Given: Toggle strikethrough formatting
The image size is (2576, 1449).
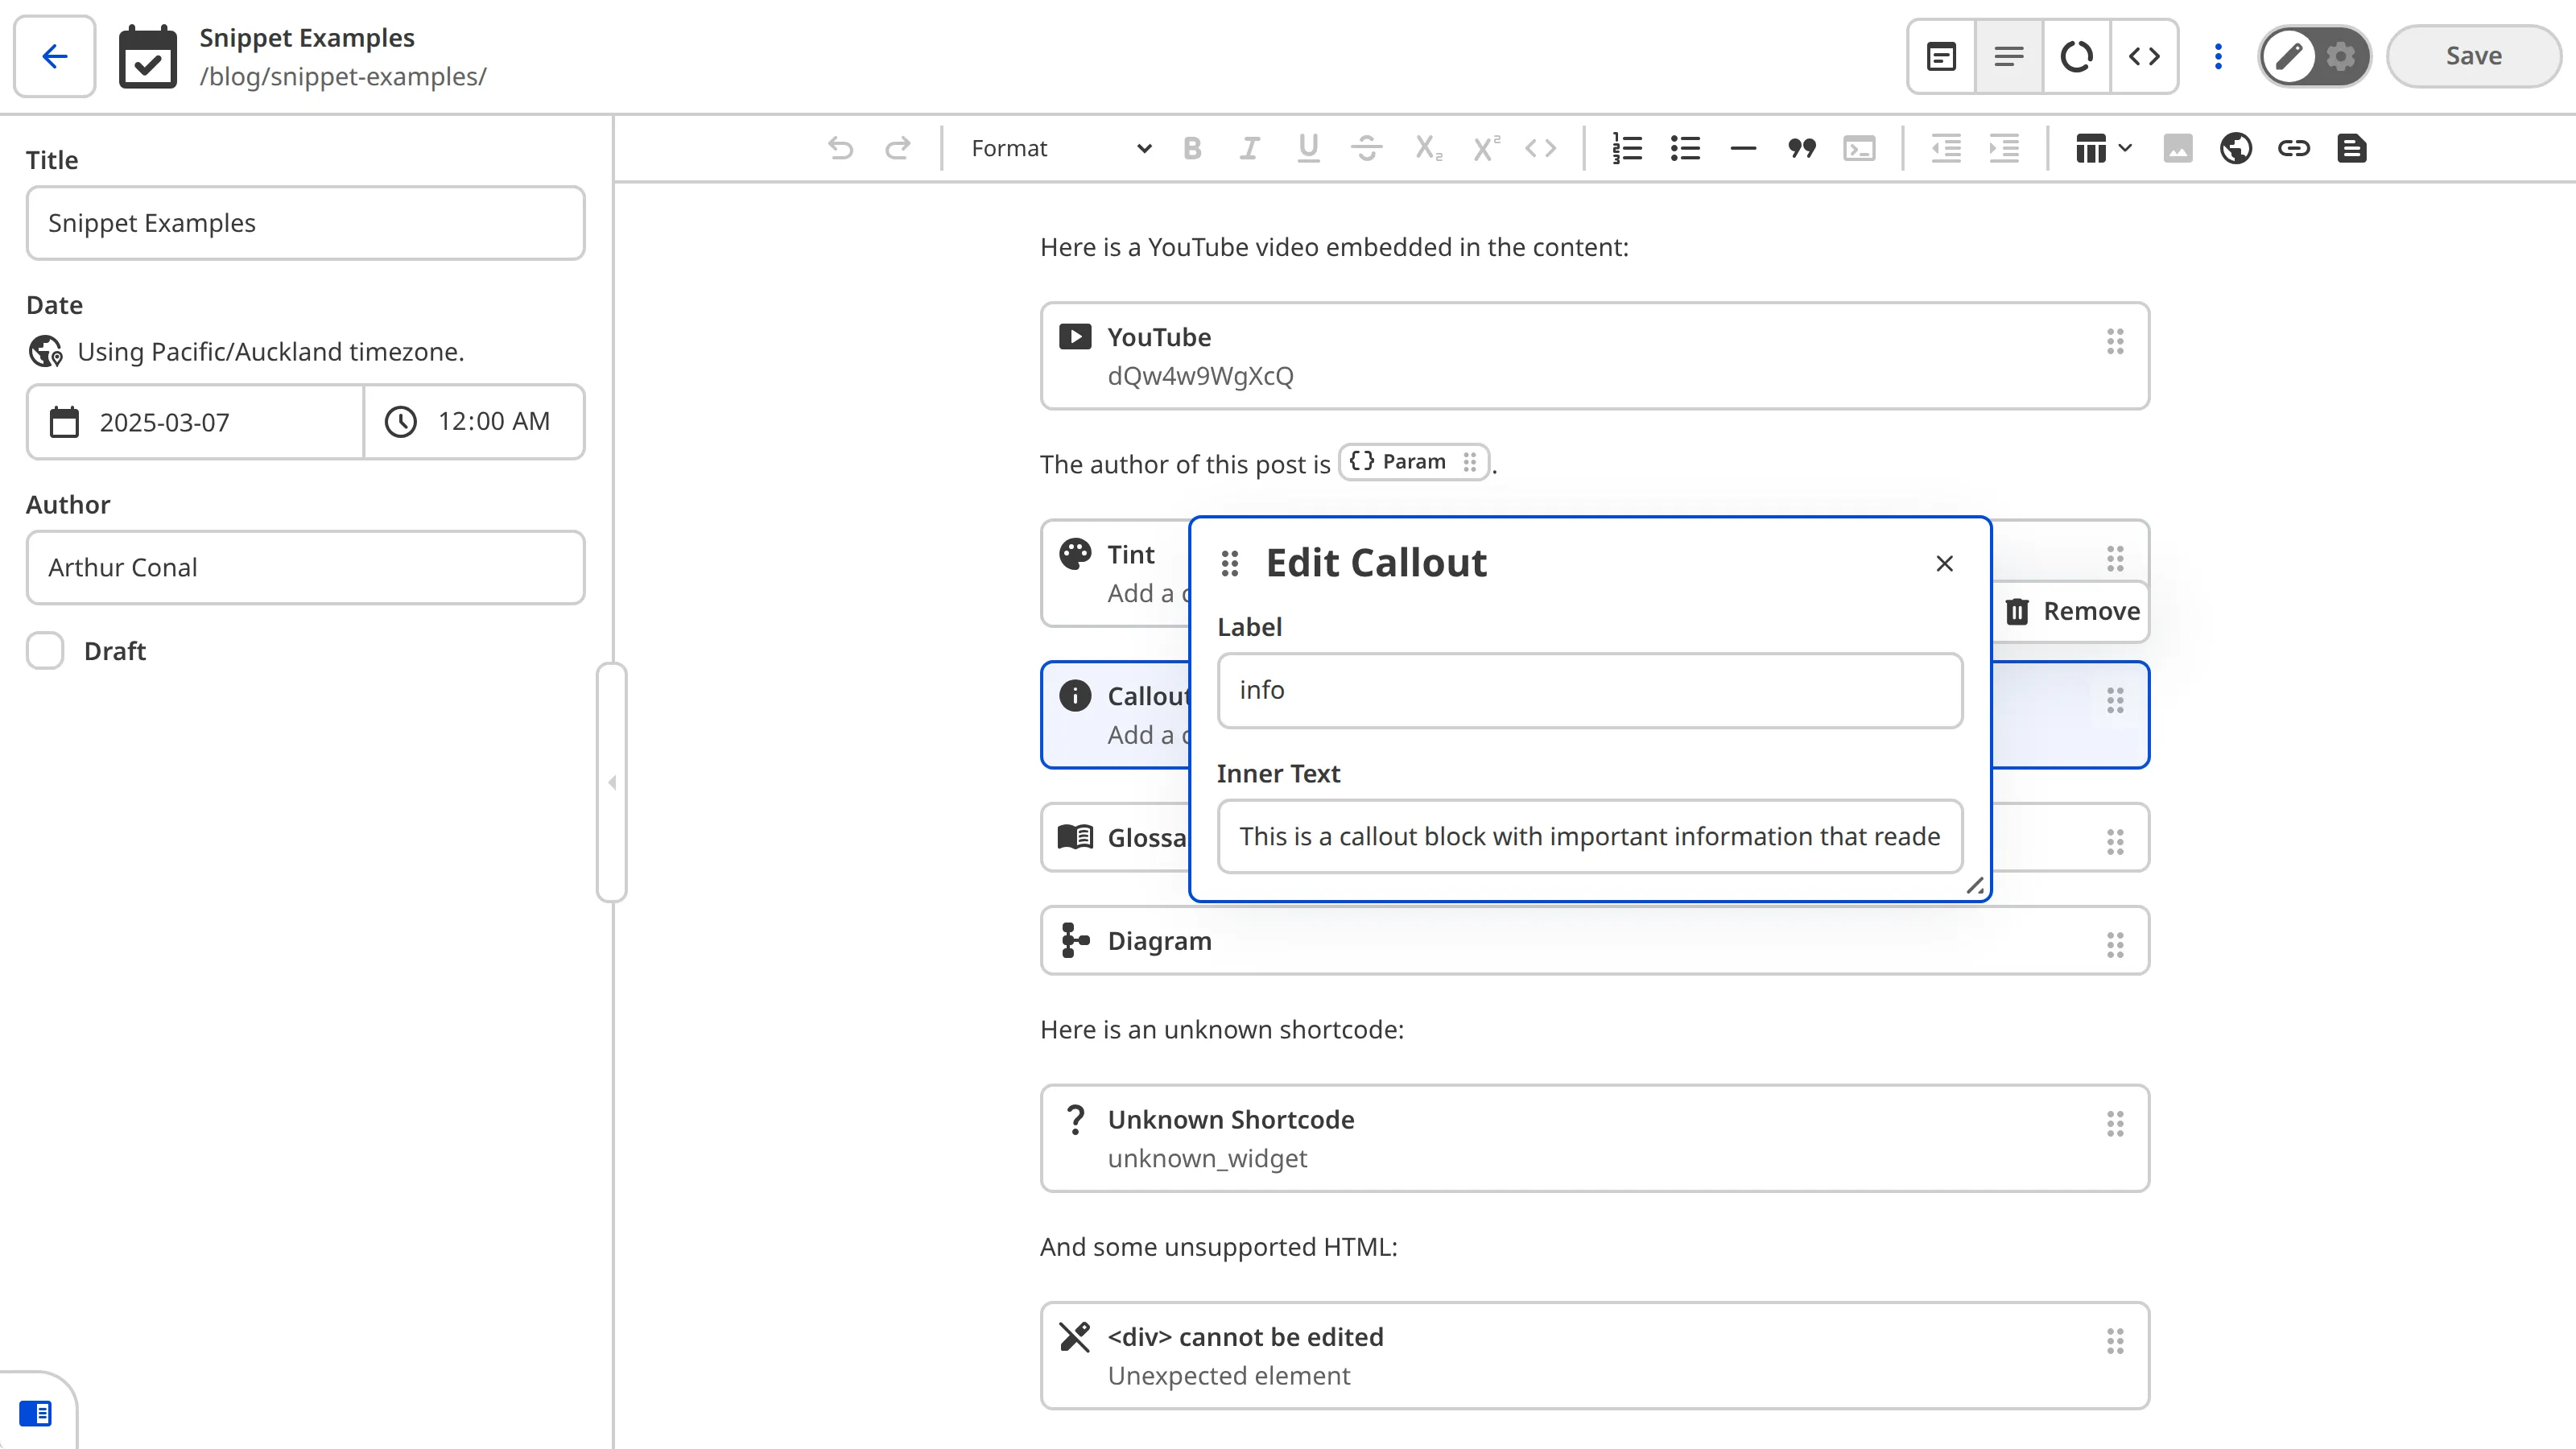Looking at the screenshot, I should tap(1366, 149).
